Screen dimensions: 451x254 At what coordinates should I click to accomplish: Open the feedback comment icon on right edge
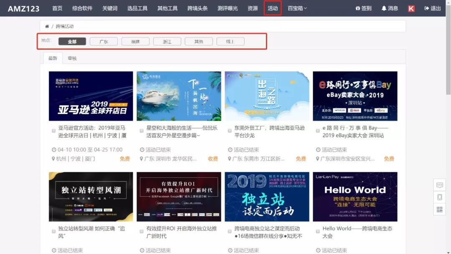[x=439, y=185]
